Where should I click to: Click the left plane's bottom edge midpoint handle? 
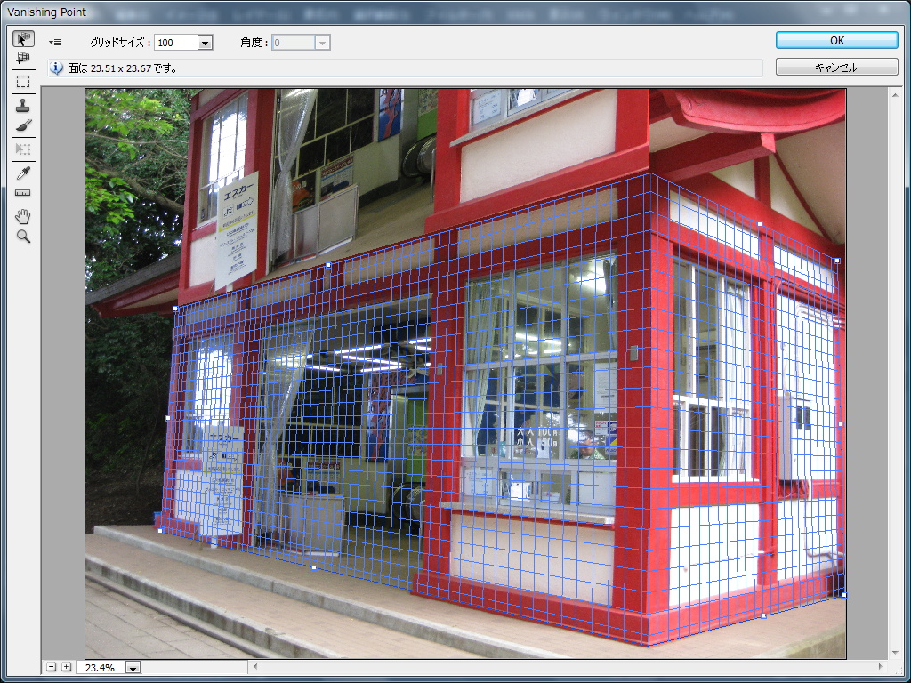(x=314, y=567)
